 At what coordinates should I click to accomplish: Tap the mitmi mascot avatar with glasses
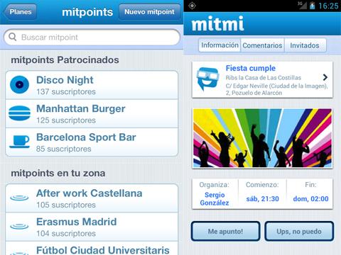[x=207, y=79]
